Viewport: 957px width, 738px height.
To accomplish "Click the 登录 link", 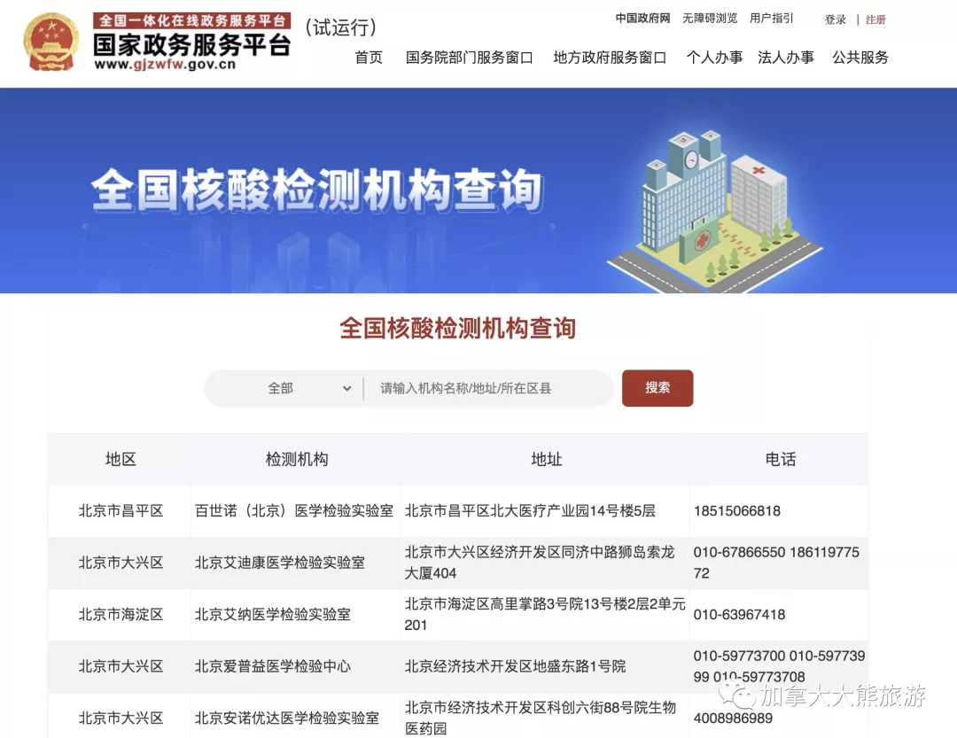I will click(836, 19).
